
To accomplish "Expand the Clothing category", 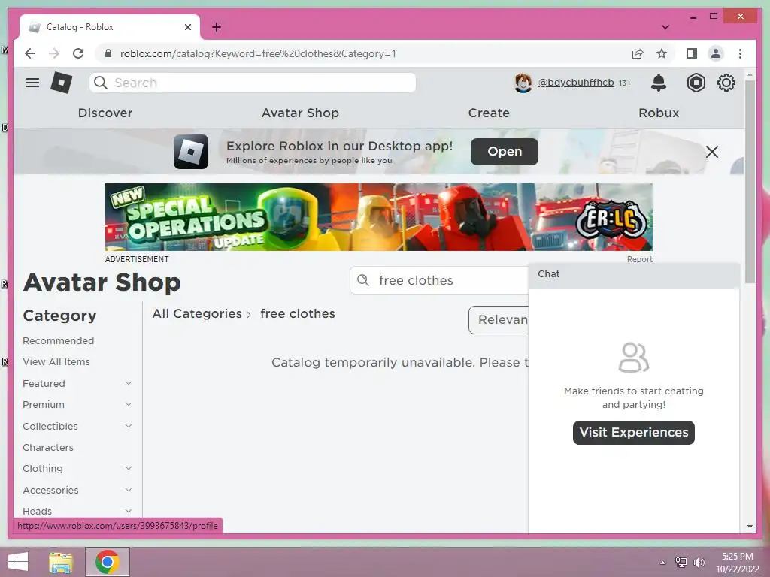I will (128, 468).
